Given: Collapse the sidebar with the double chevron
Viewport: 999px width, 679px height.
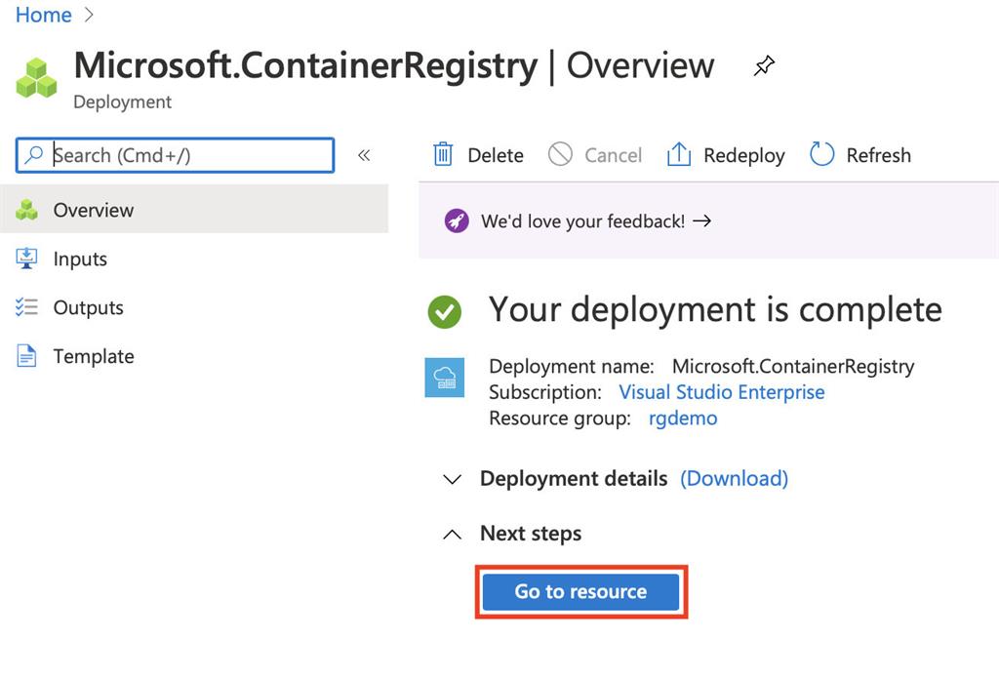Looking at the screenshot, I should (364, 154).
